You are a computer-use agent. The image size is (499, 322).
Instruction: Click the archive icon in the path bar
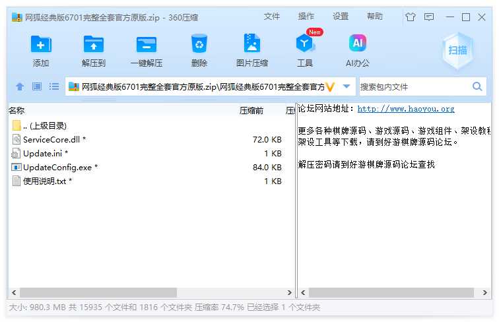point(73,86)
